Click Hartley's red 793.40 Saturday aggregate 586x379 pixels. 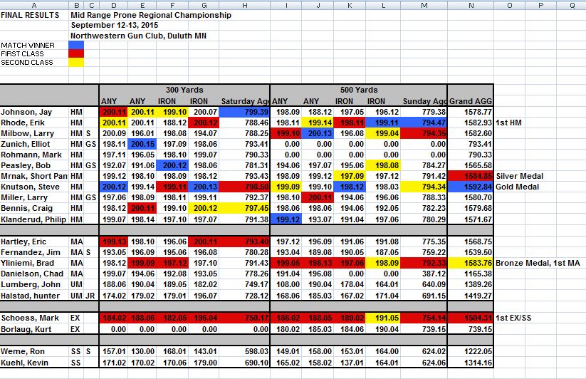pos(244,242)
